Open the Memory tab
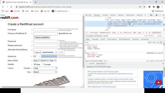The height and width of the screenshot is (93, 165). pos(139,15)
